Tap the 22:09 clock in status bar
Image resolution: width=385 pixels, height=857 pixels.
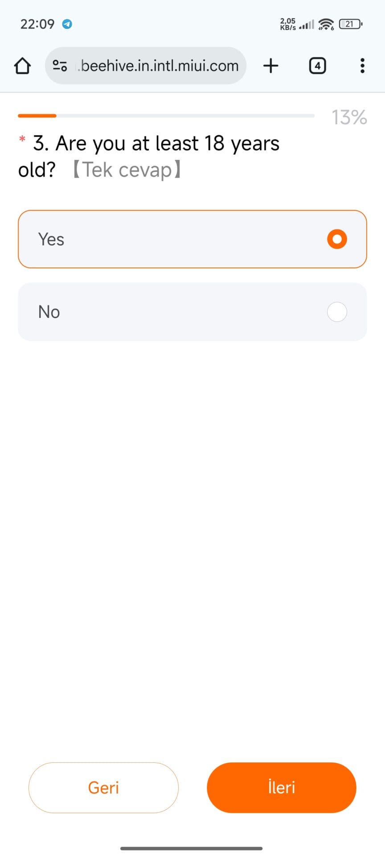pos(37,24)
